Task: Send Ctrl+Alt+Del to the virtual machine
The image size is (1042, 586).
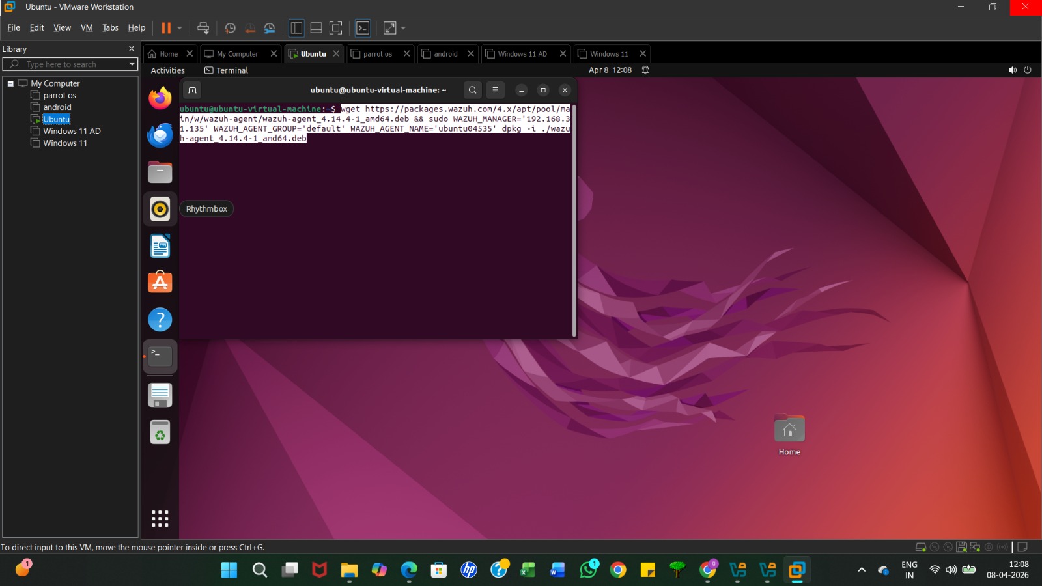Action: tap(203, 28)
